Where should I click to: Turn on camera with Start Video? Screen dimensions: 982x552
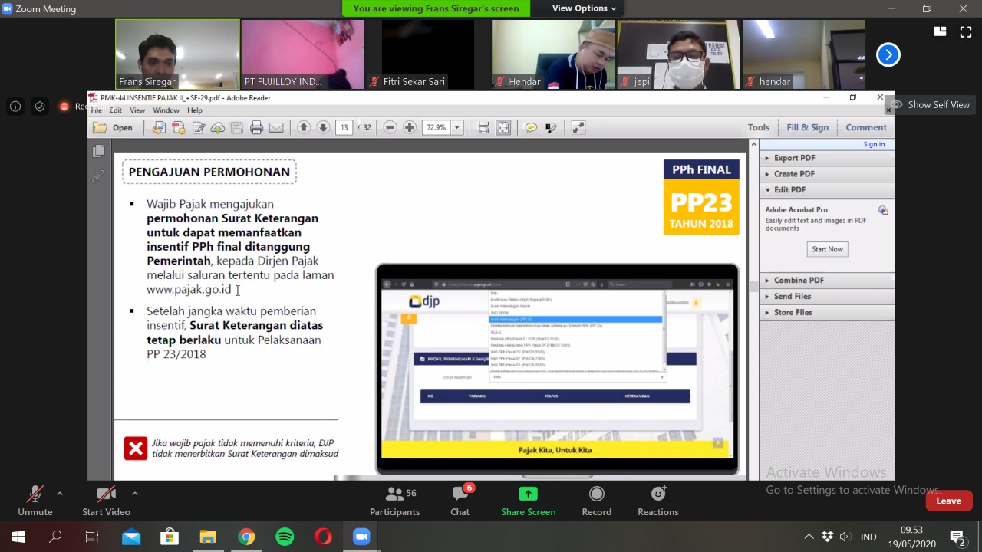point(106,501)
